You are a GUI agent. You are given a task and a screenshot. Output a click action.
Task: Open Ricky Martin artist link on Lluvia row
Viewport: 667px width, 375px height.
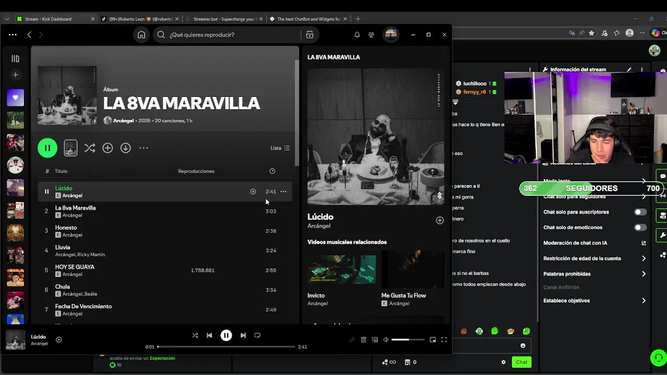click(x=91, y=255)
